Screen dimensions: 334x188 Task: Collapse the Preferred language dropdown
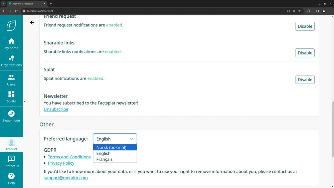[x=115, y=139]
